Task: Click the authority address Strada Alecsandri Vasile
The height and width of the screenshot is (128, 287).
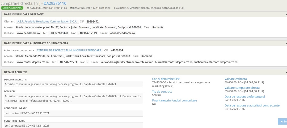Action: pos(73,56)
